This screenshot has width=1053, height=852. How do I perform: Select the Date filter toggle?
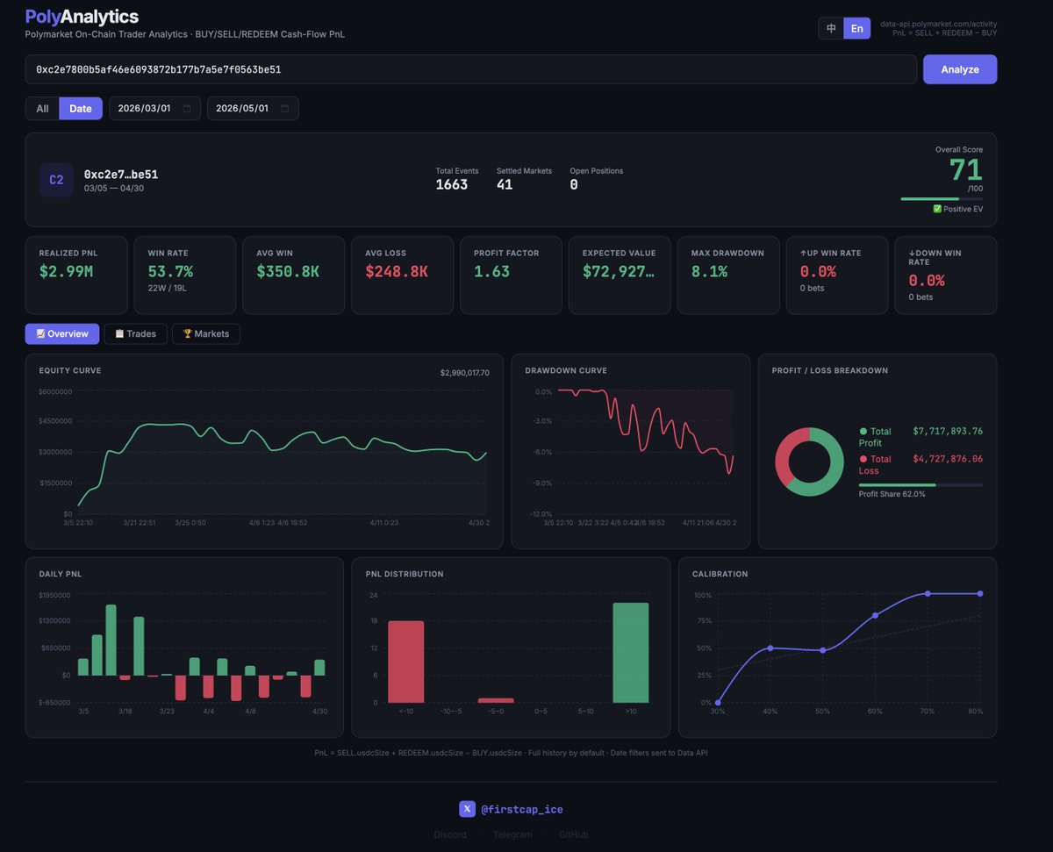81,108
